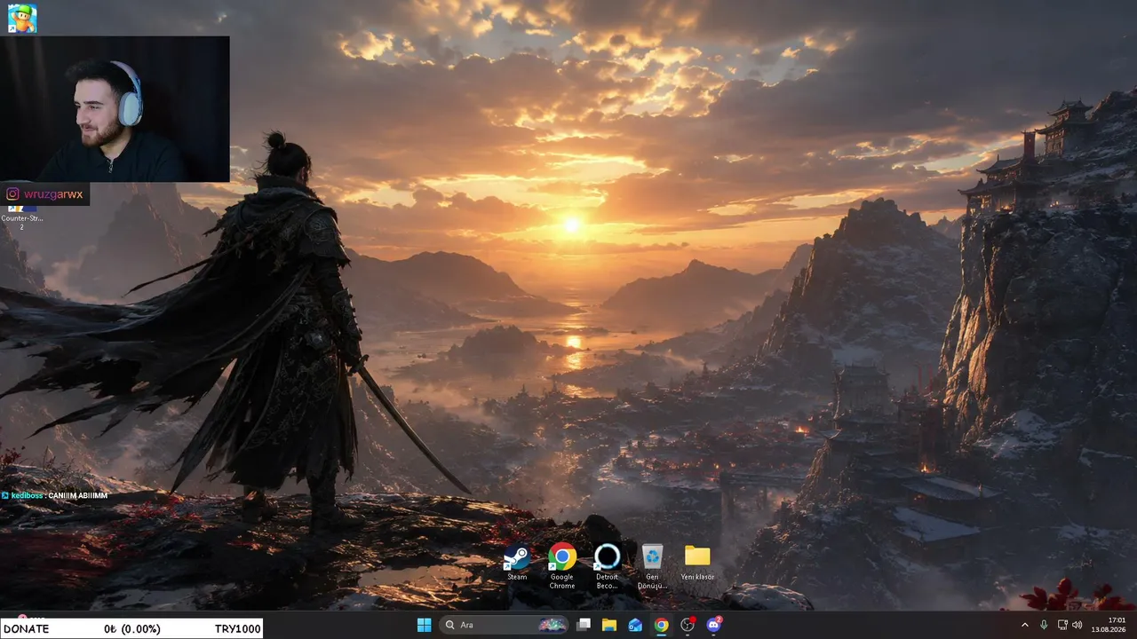1137x639 pixels.
Task: Open network settings from the system tray
Action: pos(1062,625)
